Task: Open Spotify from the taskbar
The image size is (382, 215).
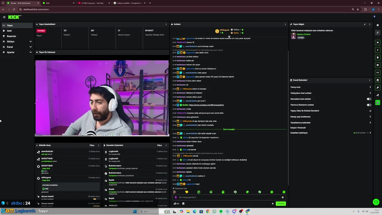Action: tap(221, 211)
